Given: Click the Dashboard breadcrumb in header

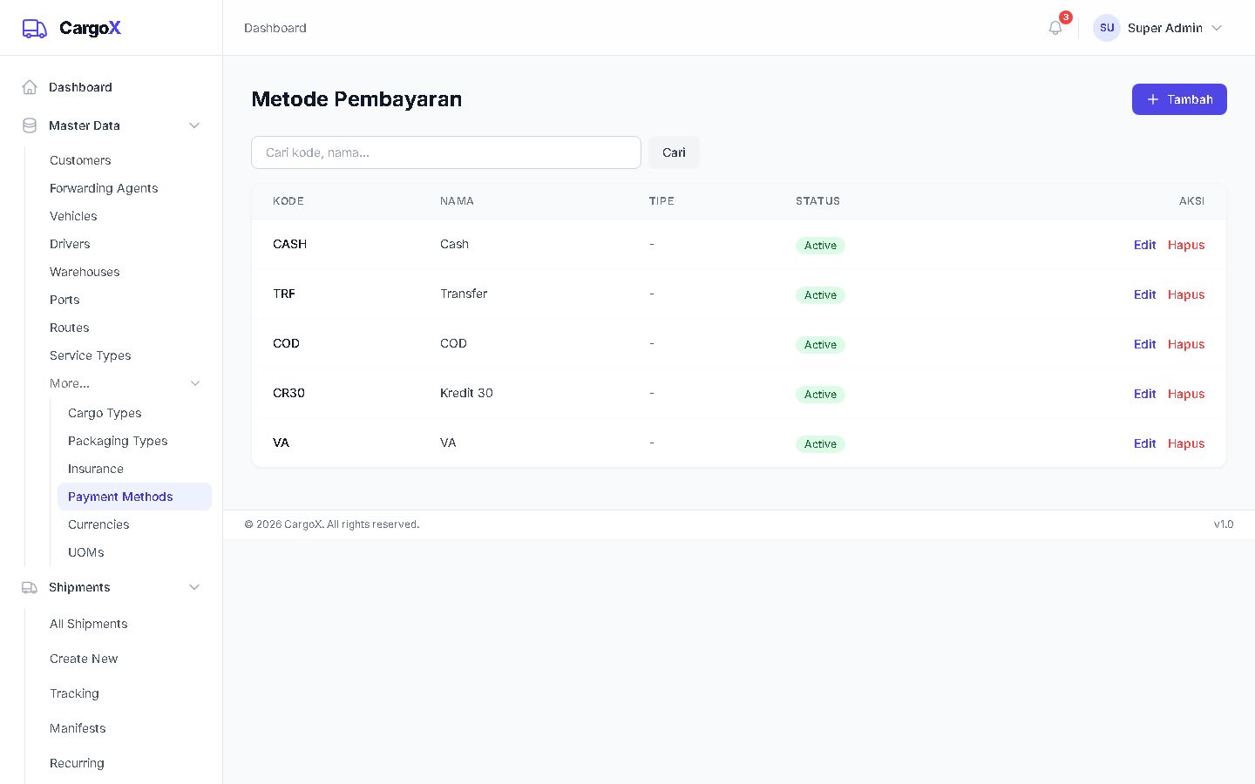Looking at the screenshot, I should (x=275, y=28).
